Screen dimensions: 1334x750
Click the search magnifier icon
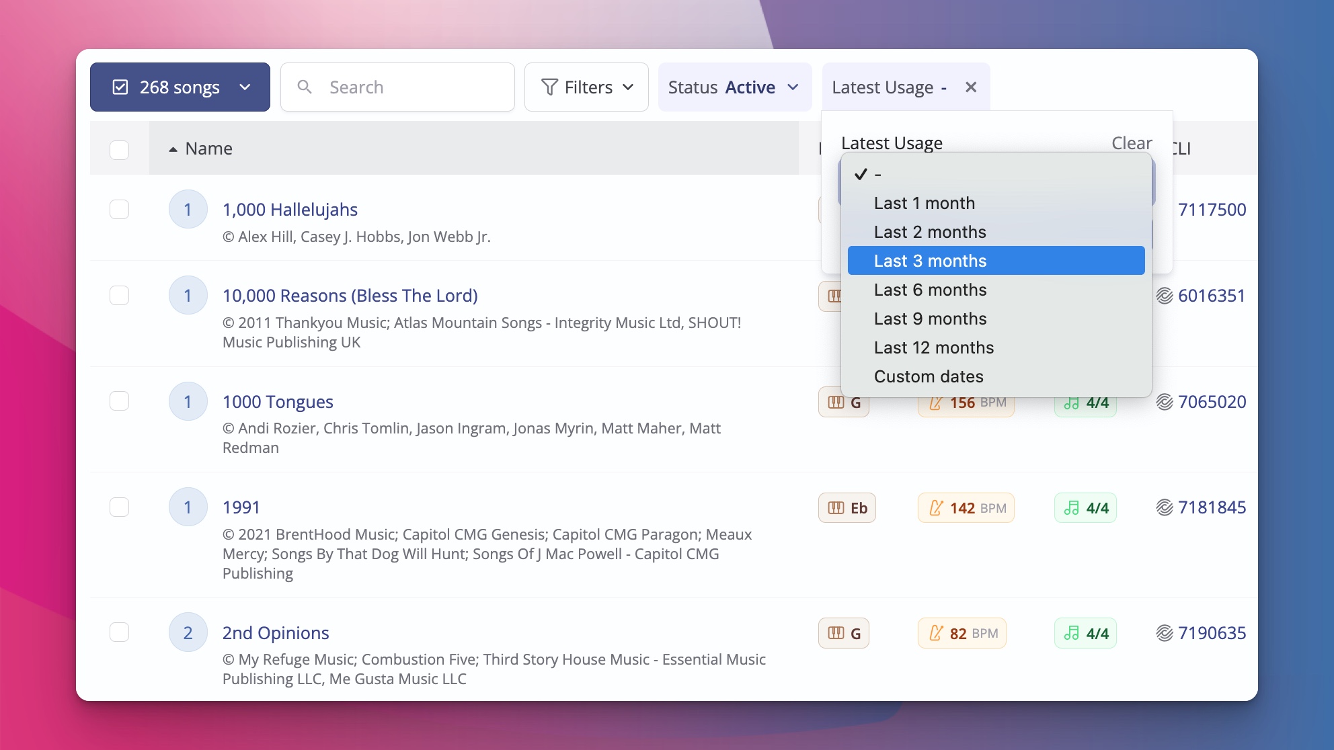(306, 87)
